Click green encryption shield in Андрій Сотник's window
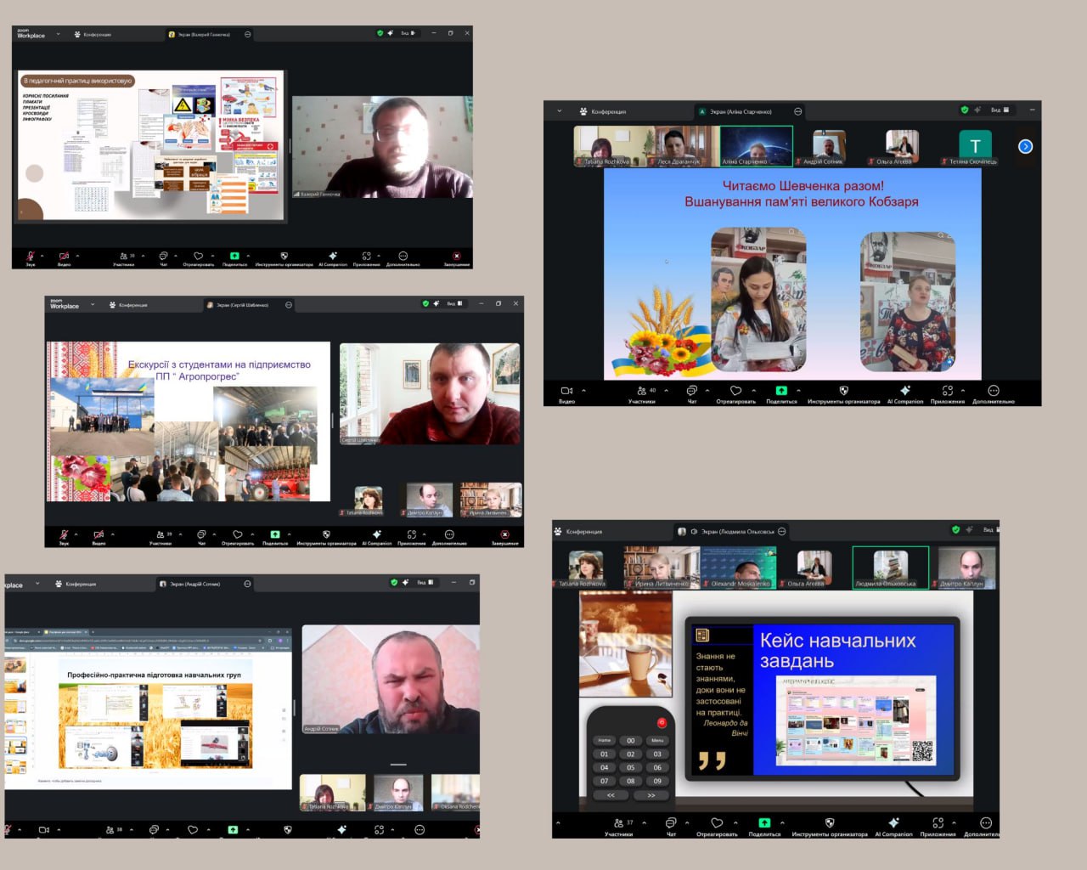1087x870 pixels. point(394,583)
